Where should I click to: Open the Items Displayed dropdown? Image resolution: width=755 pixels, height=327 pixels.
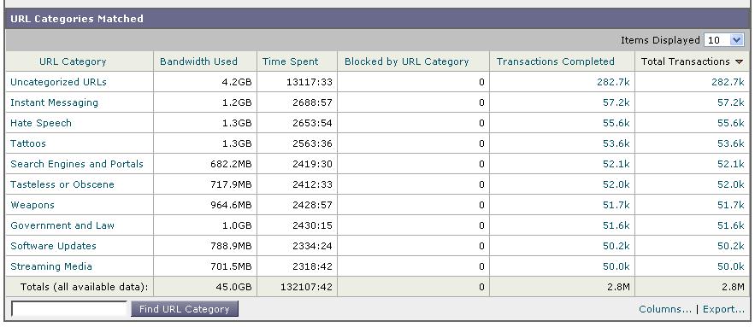coord(723,40)
